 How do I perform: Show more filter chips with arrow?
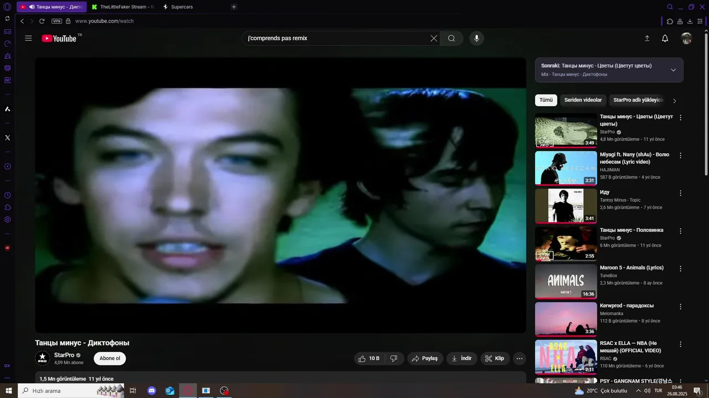click(x=675, y=101)
